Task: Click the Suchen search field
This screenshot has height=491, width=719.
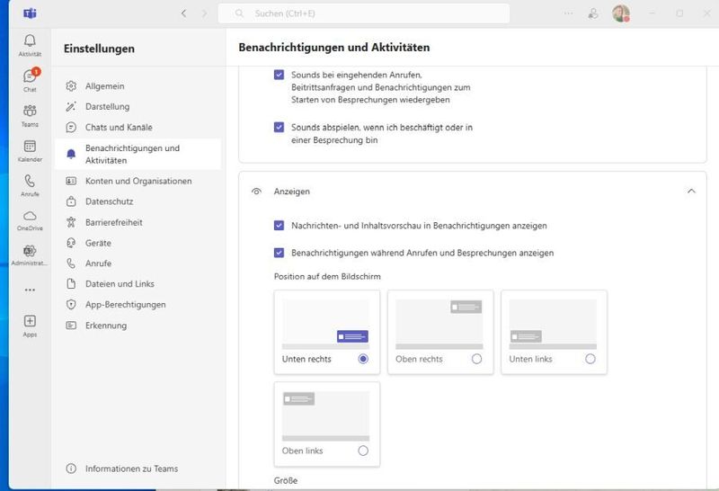Action: pyautogui.click(x=364, y=13)
